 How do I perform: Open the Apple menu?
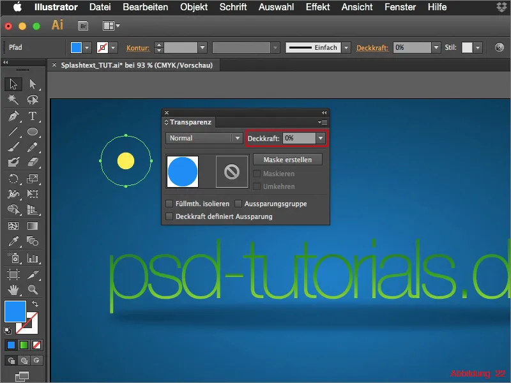click(17, 7)
